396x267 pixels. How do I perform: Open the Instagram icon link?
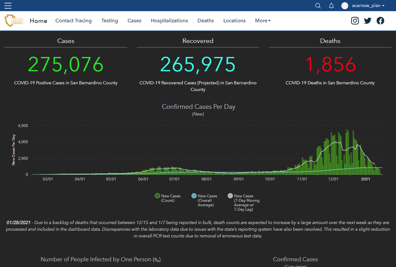(x=355, y=21)
